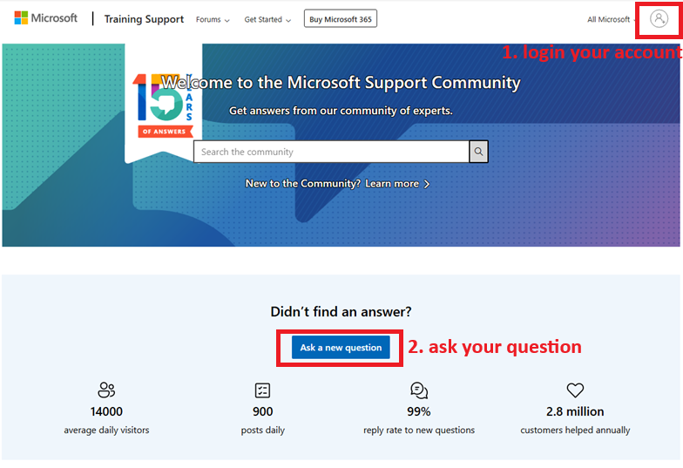Click 'Get answers from our community' text

[x=341, y=111]
